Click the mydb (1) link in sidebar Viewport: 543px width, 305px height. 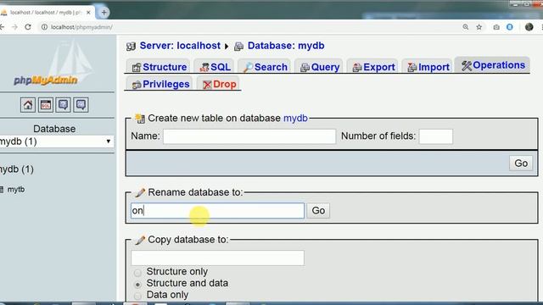click(x=17, y=169)
